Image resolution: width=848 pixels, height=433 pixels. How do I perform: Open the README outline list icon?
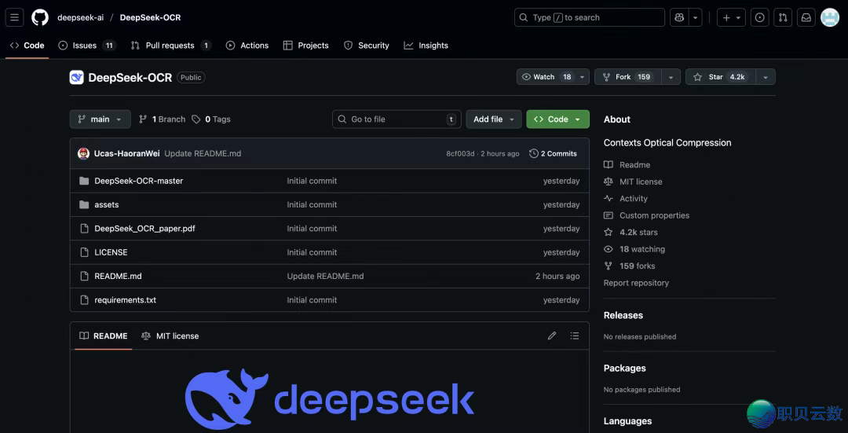[574, 336]
